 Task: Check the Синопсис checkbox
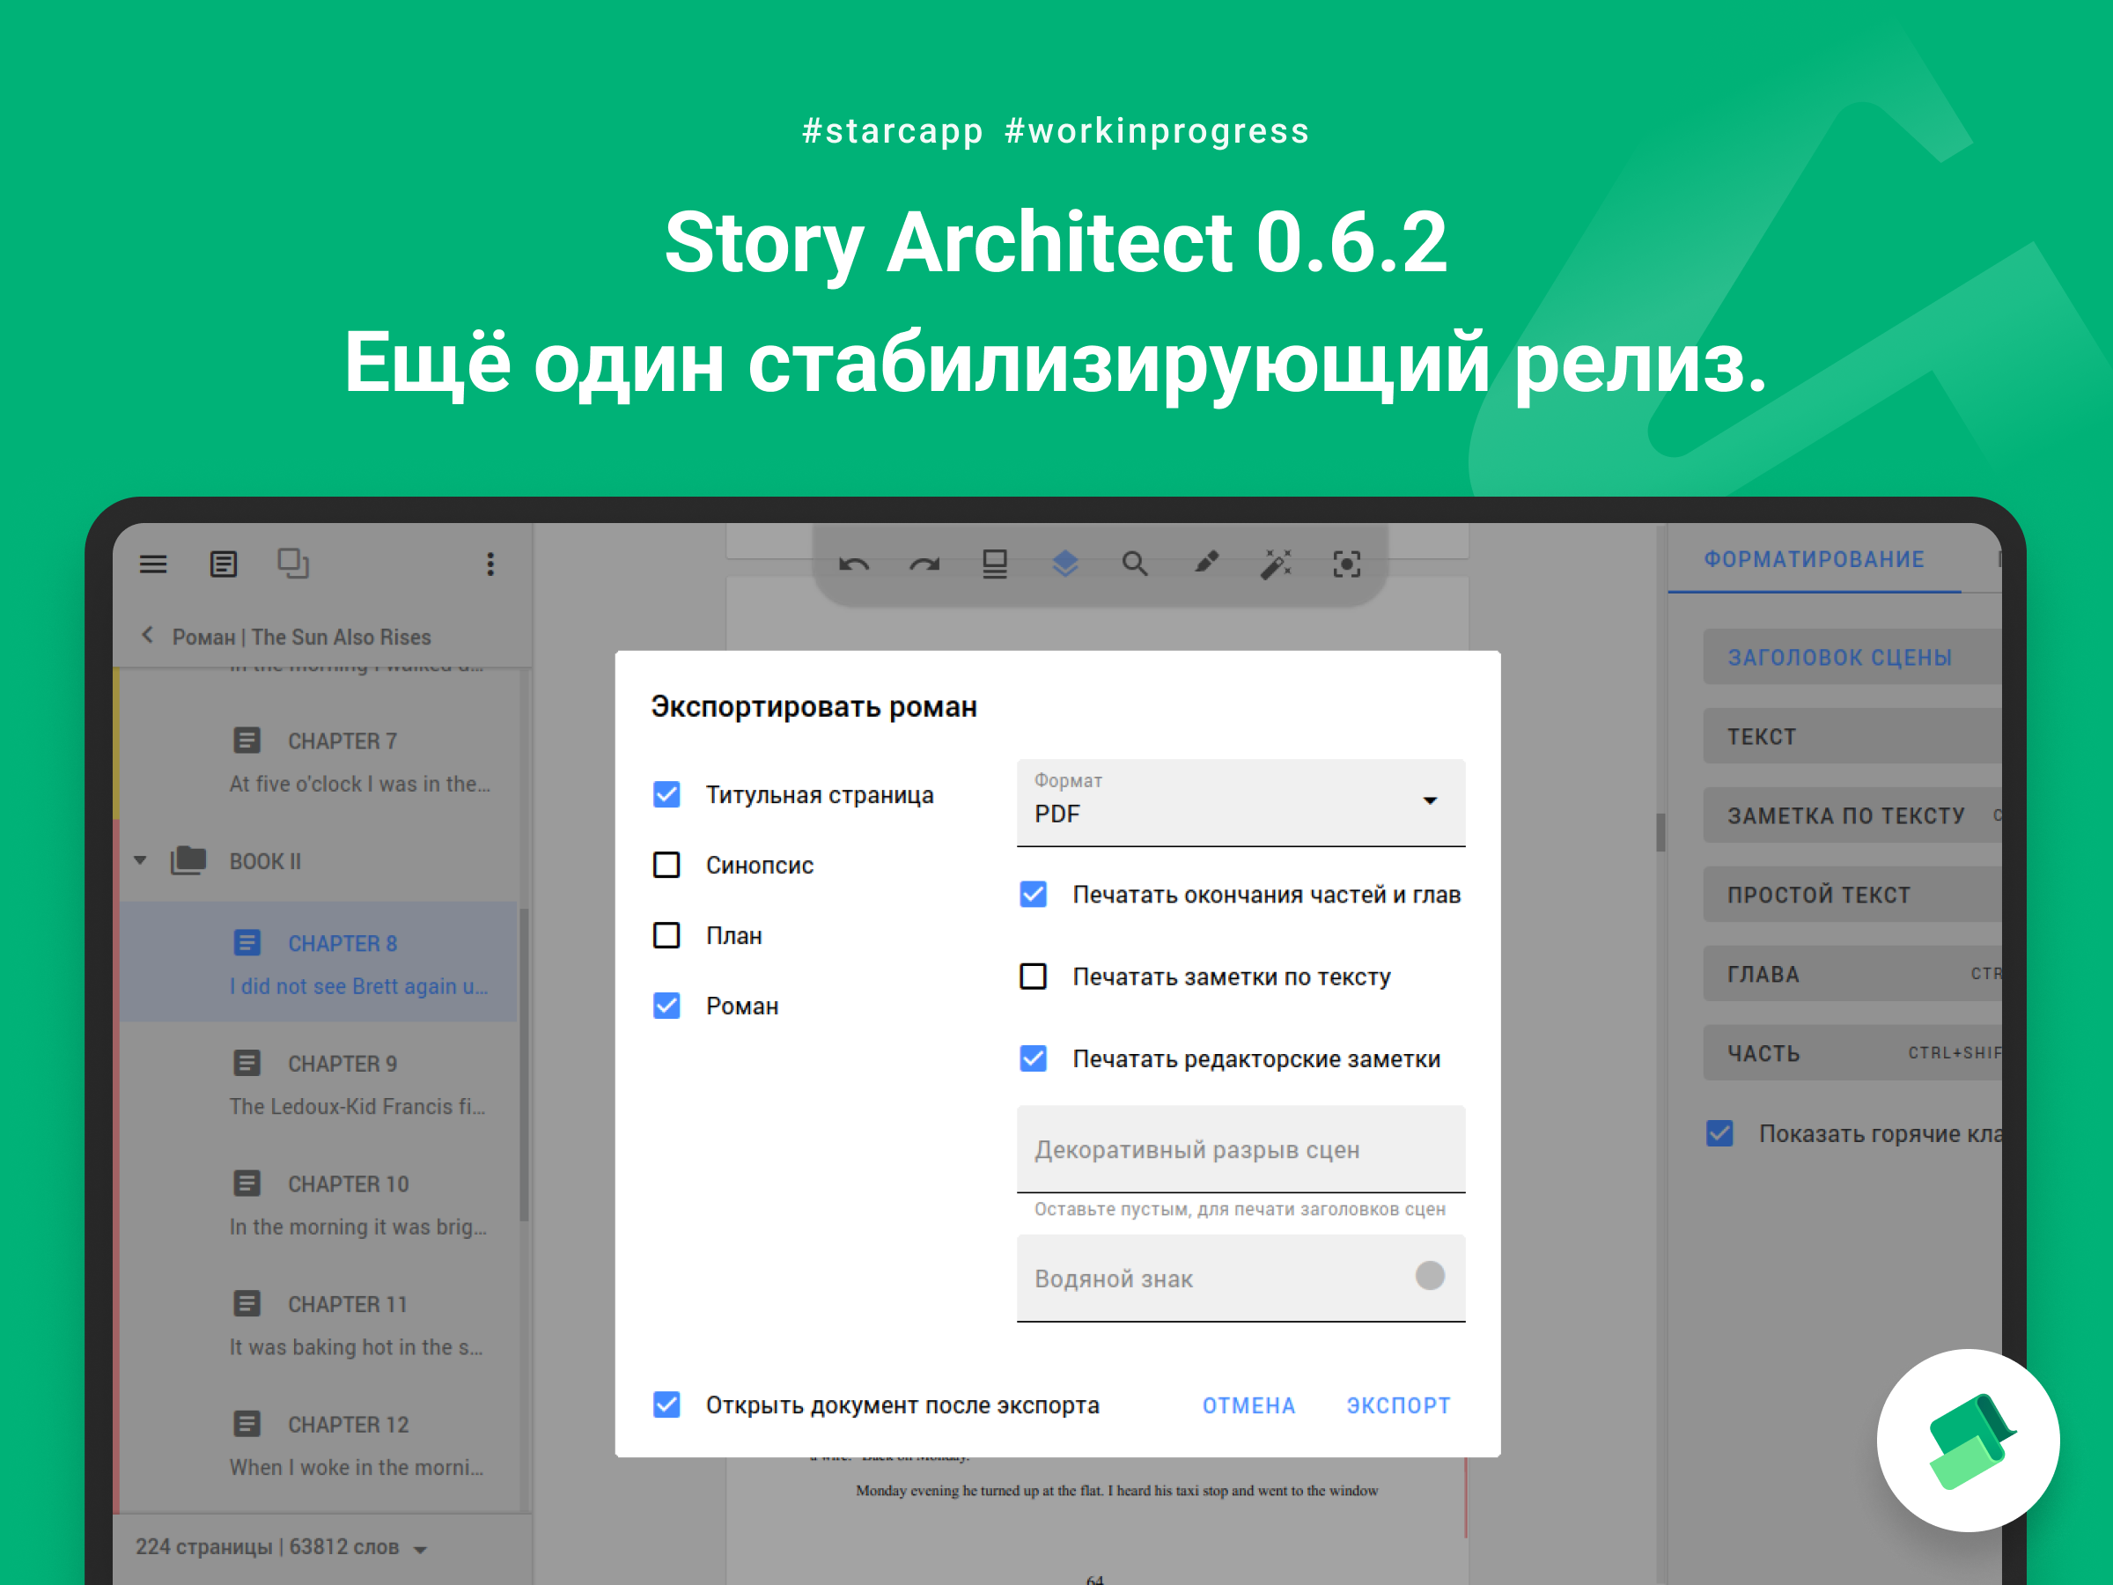(666, 865)
